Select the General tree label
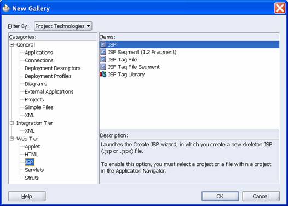The width and height of the screenshot is (288, 206). coord(26,45)
